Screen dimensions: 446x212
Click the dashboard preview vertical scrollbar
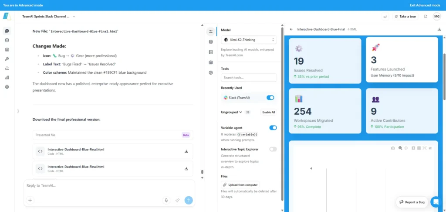coord(445,76)
